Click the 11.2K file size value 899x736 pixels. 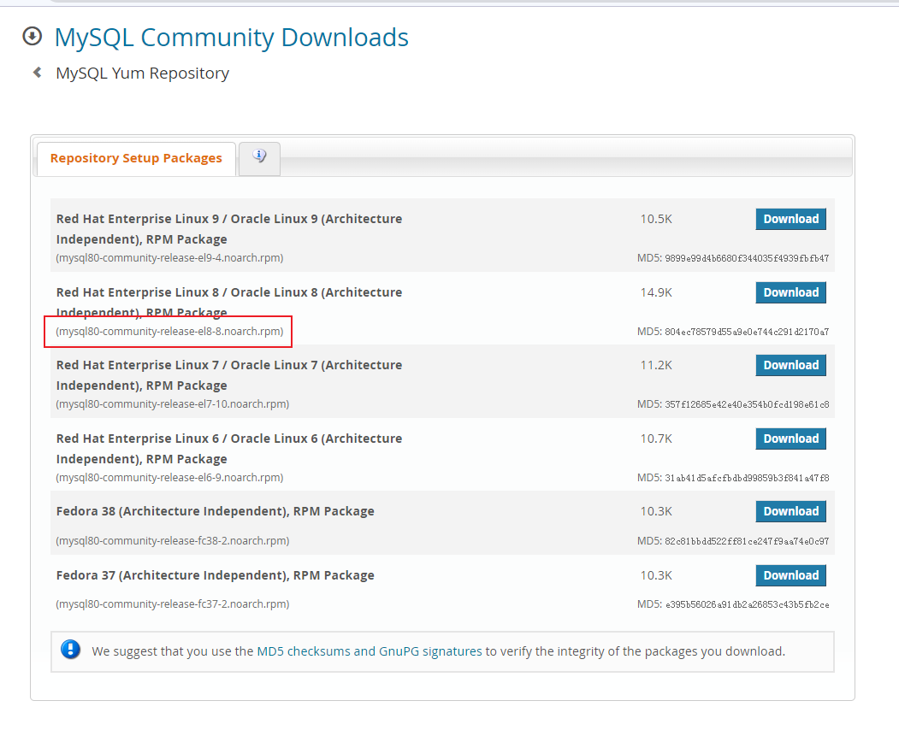656,365
